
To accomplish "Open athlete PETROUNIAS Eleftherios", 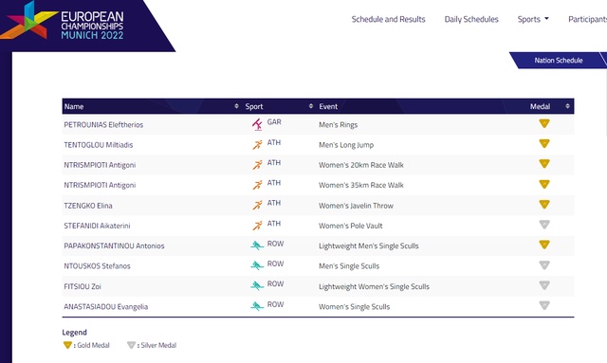I will 103,124.
